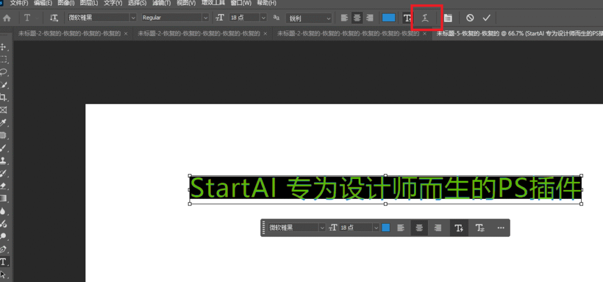The image size is (603, 282).
Task: Select the History Brush tool
Action: coord(4,174)
